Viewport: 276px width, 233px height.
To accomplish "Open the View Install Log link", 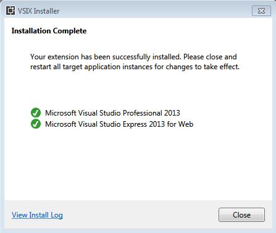I will [x=37, y=215].
